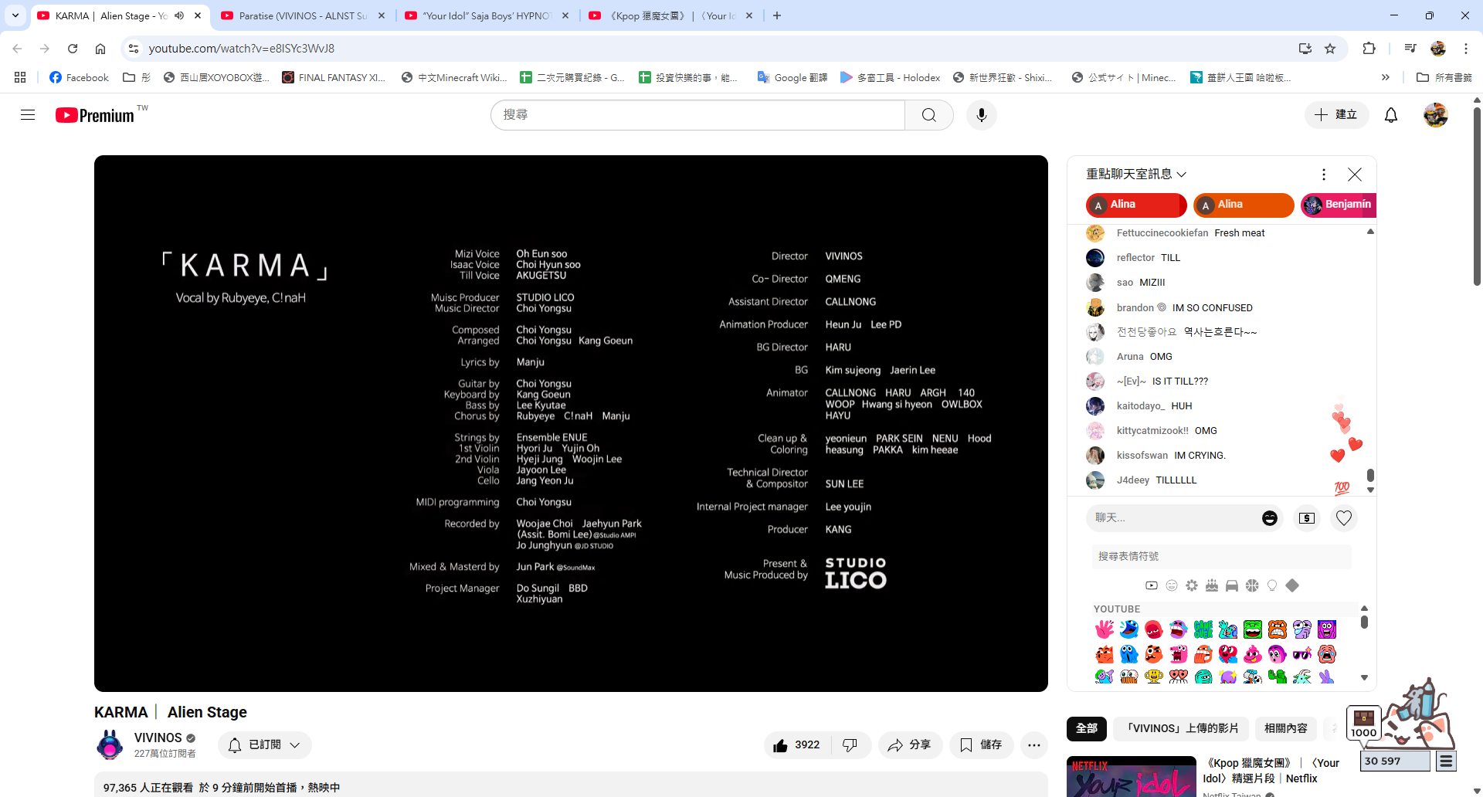Viewport: 1483px width, 797px height.
Task: Open the Netflix Your Idol video thumbnail
Action: pos(1131,777)
